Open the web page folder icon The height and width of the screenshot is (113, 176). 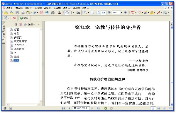[11, 13]
